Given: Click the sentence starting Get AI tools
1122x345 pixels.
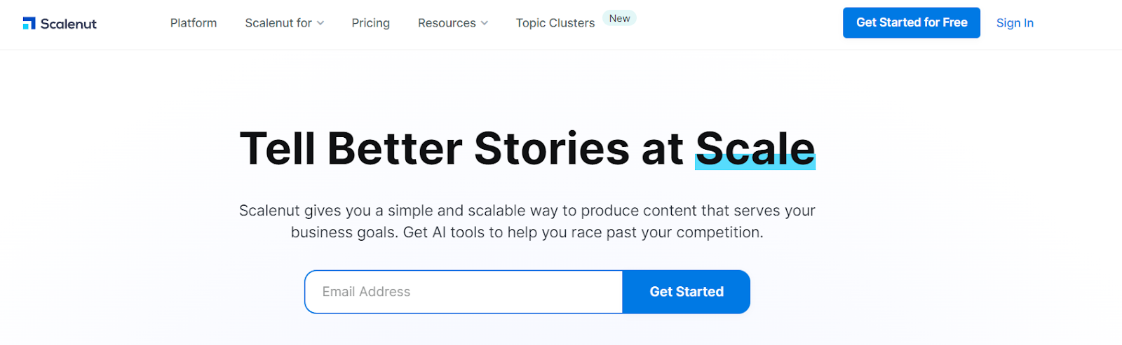Looking at the screenshot, I should point(583,232).
